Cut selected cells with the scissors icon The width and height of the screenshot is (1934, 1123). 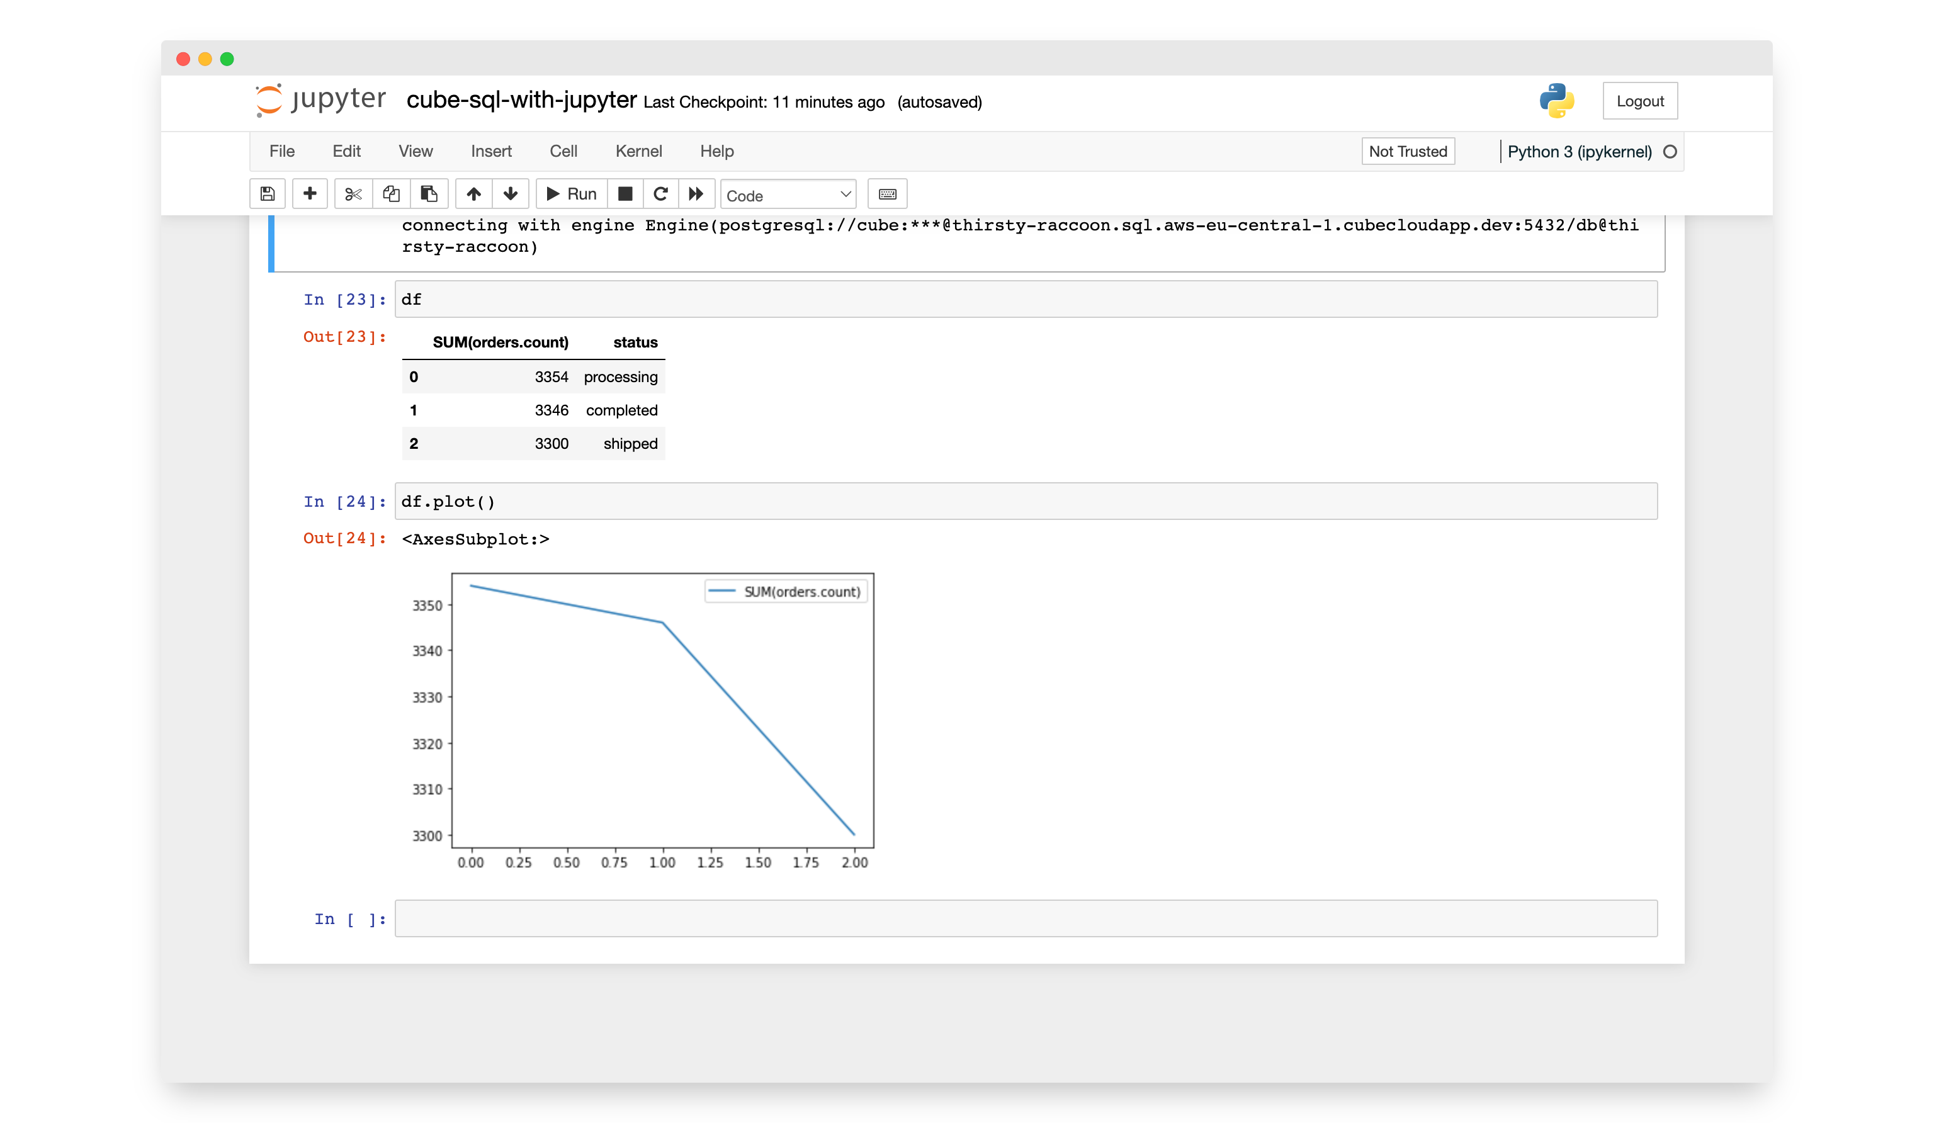pos(353,195)
